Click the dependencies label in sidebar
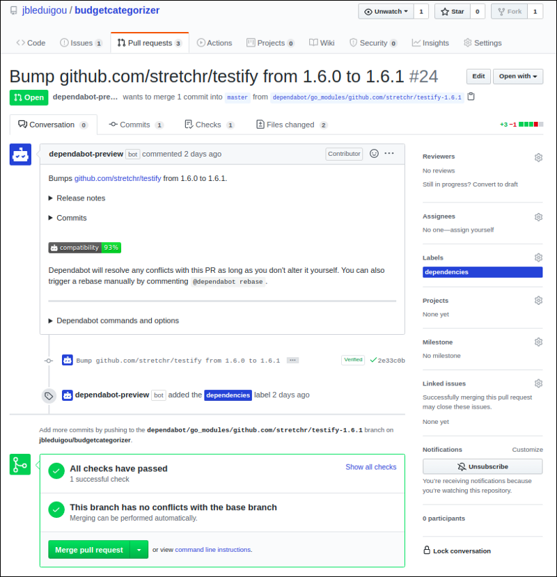557x577 pixels. point(483,272)
